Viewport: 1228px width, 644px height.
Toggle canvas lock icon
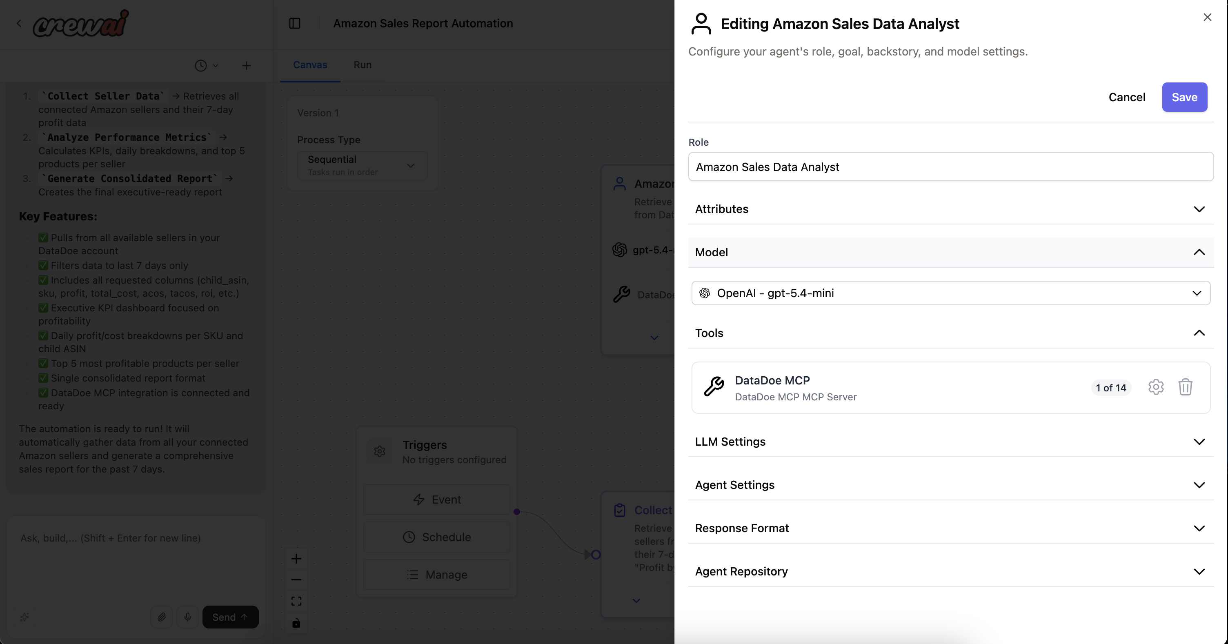tap(296, 622)
